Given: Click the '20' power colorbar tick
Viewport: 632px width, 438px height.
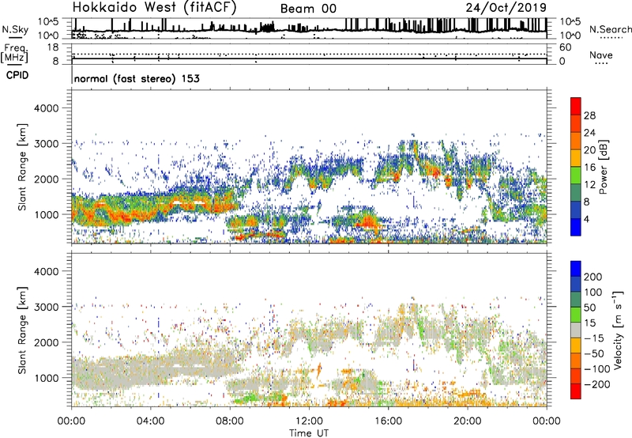Looking at the screenshot, I should coord(589,150).
